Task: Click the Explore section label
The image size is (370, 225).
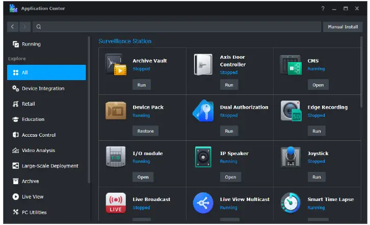Action: (17, 59)
